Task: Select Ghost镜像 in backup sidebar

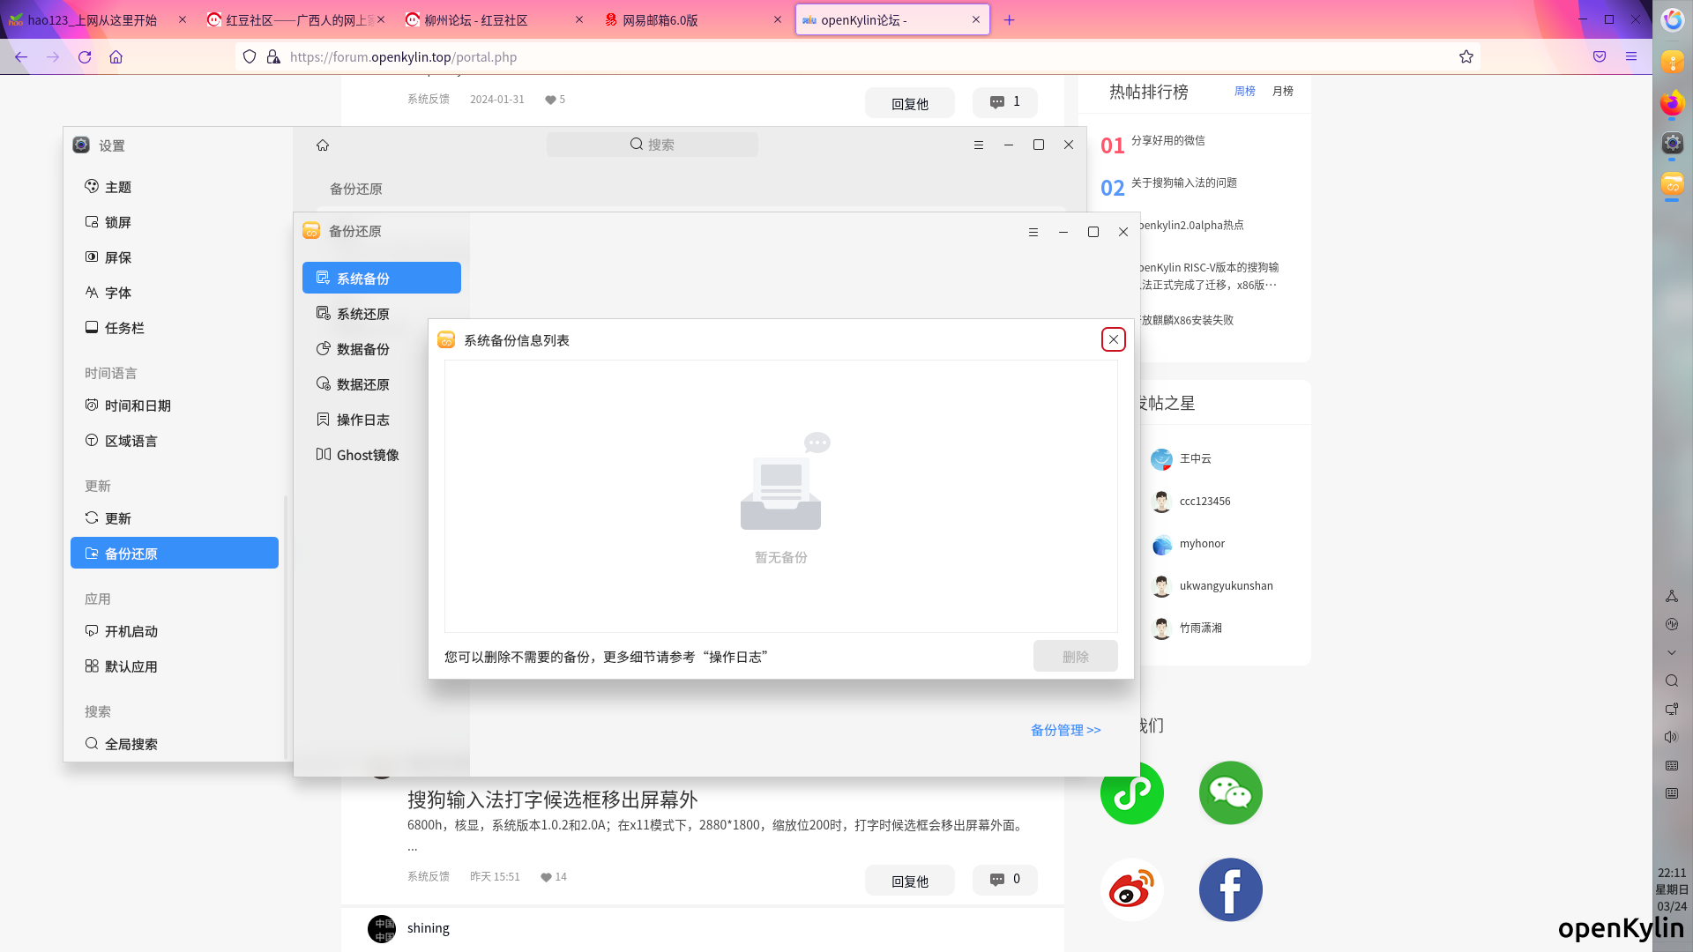Action: (x=367, y=456)
